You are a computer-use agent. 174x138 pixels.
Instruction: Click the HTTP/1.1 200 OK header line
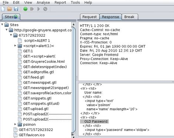coord(95,26)
